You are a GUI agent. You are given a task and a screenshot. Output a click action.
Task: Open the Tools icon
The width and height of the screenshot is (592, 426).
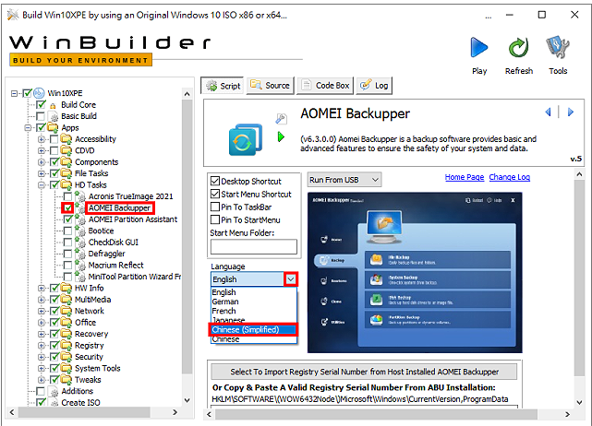click(x=558, y=48)
